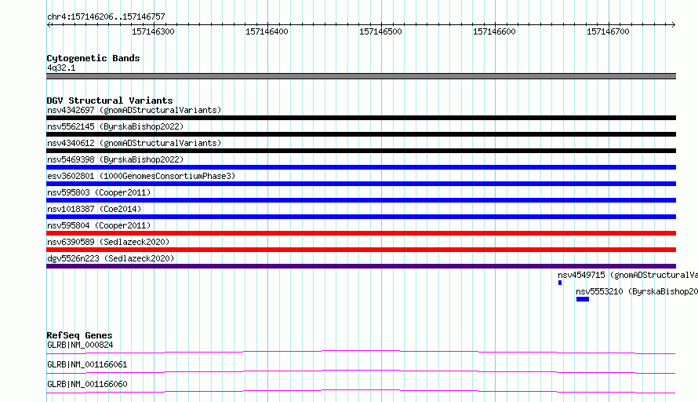Select the nsv595803 Cooper2011 label
Image resolution: width=698 pixels, height=402 pixels.
99,192
